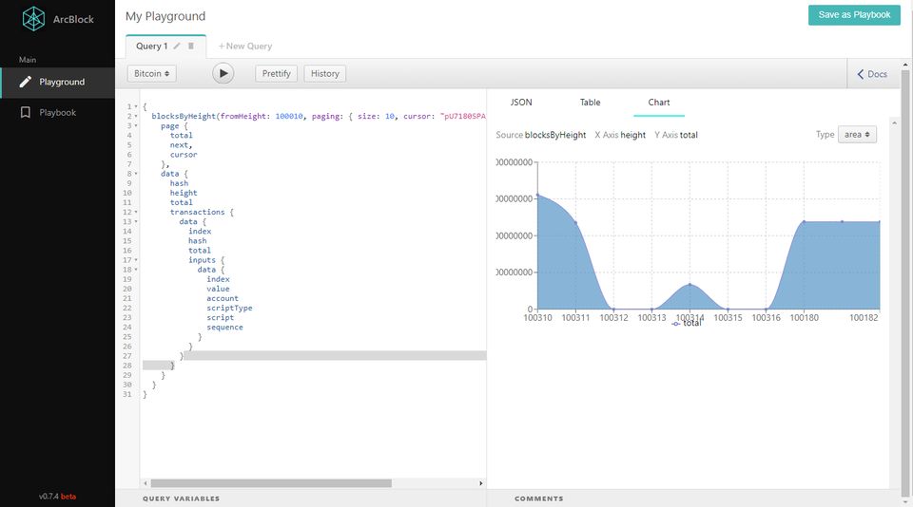Open the chart Type dropdown set to area
This screenshot has height=507, width=913.
pyautogui.click(x=857, y=135)
